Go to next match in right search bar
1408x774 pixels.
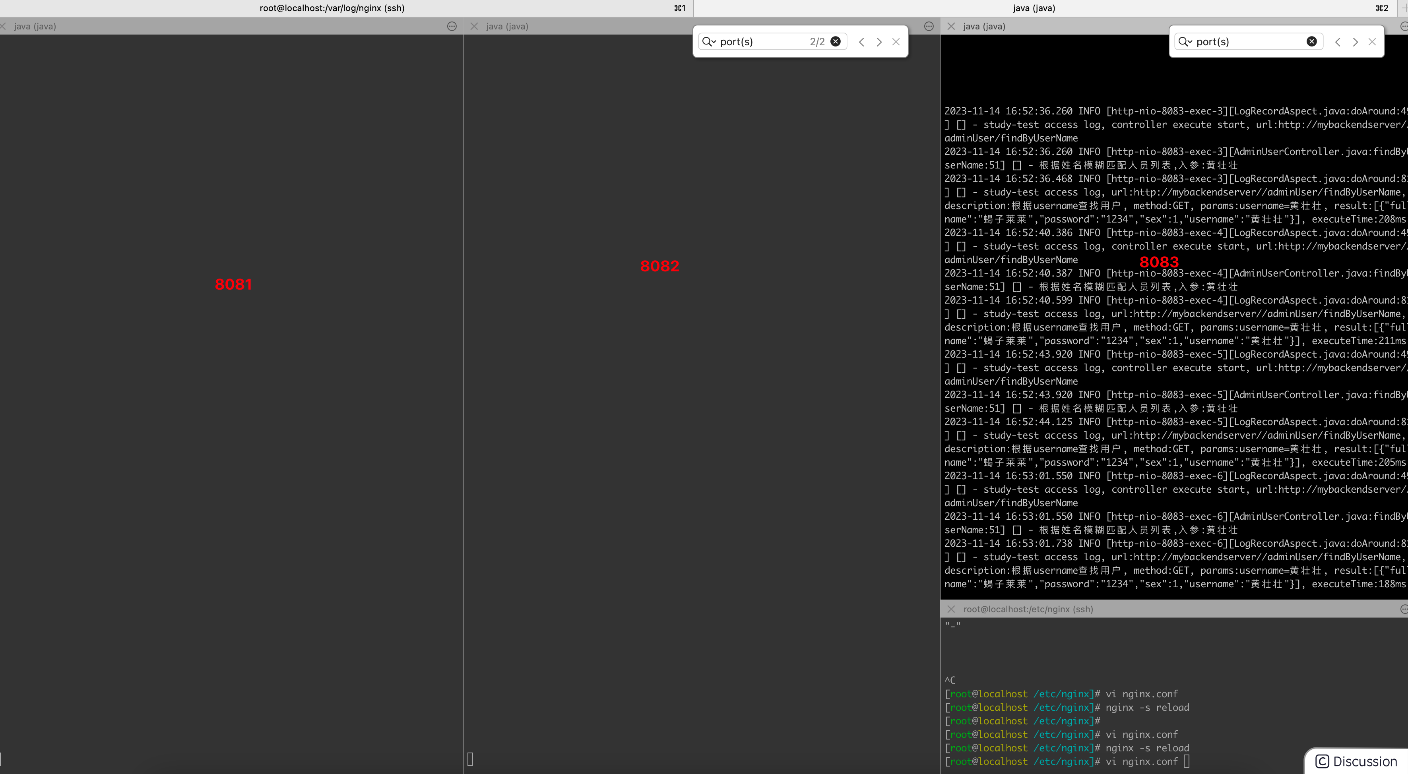pos(1355,42)
